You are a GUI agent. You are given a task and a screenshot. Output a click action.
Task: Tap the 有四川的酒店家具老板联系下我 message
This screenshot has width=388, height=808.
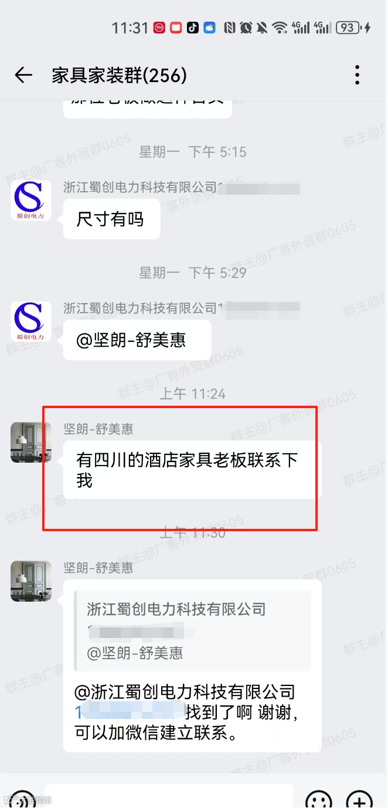[192, 470]
